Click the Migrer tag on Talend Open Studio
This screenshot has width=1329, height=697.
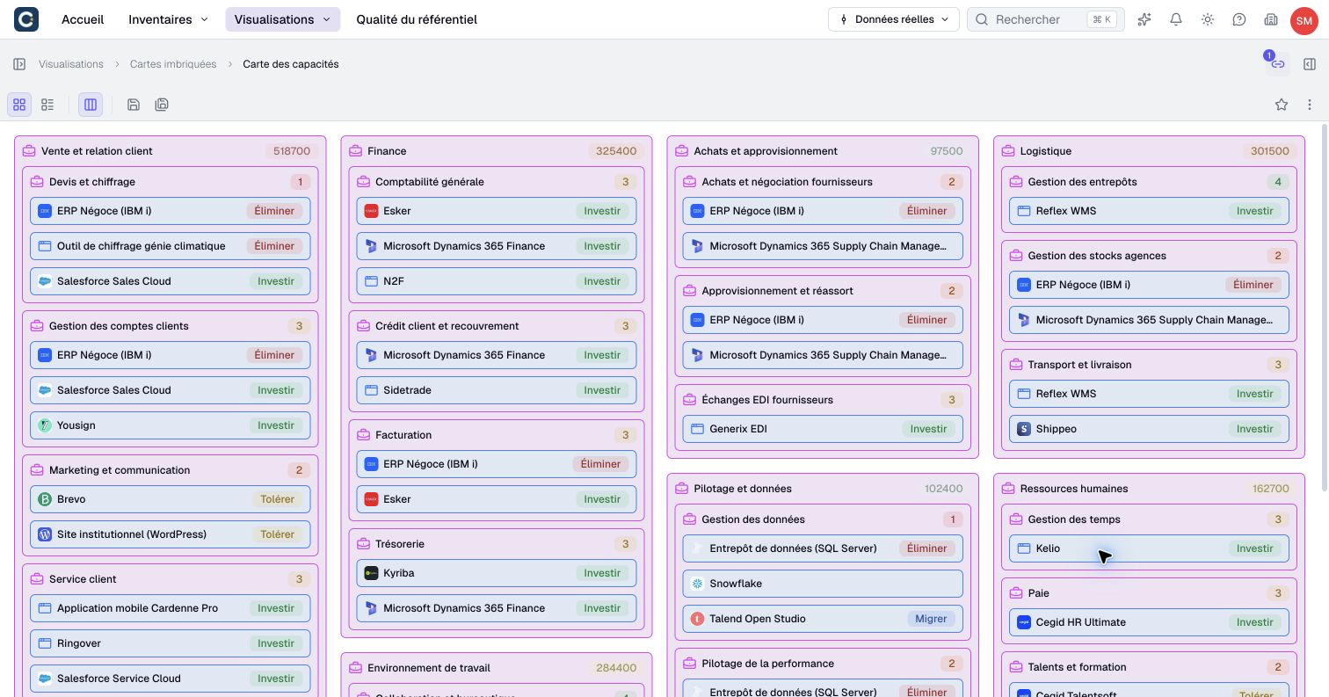coord(931,619)
